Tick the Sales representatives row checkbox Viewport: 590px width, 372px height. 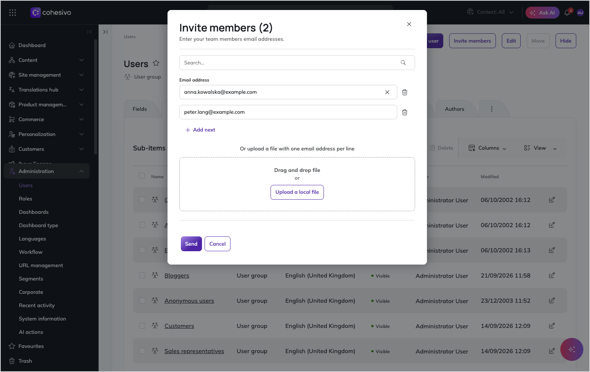(x=142, y=351)
